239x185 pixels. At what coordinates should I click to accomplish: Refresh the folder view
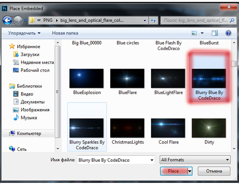(x=153, y=20)
